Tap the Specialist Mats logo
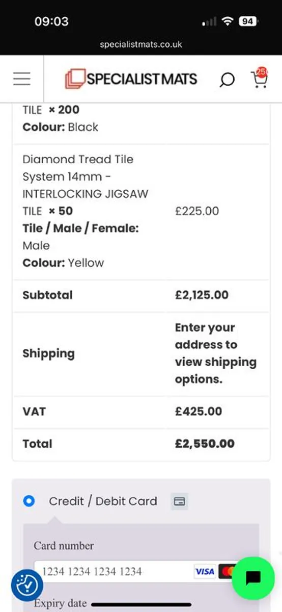 pyautogui.click(x=131, y=79)
